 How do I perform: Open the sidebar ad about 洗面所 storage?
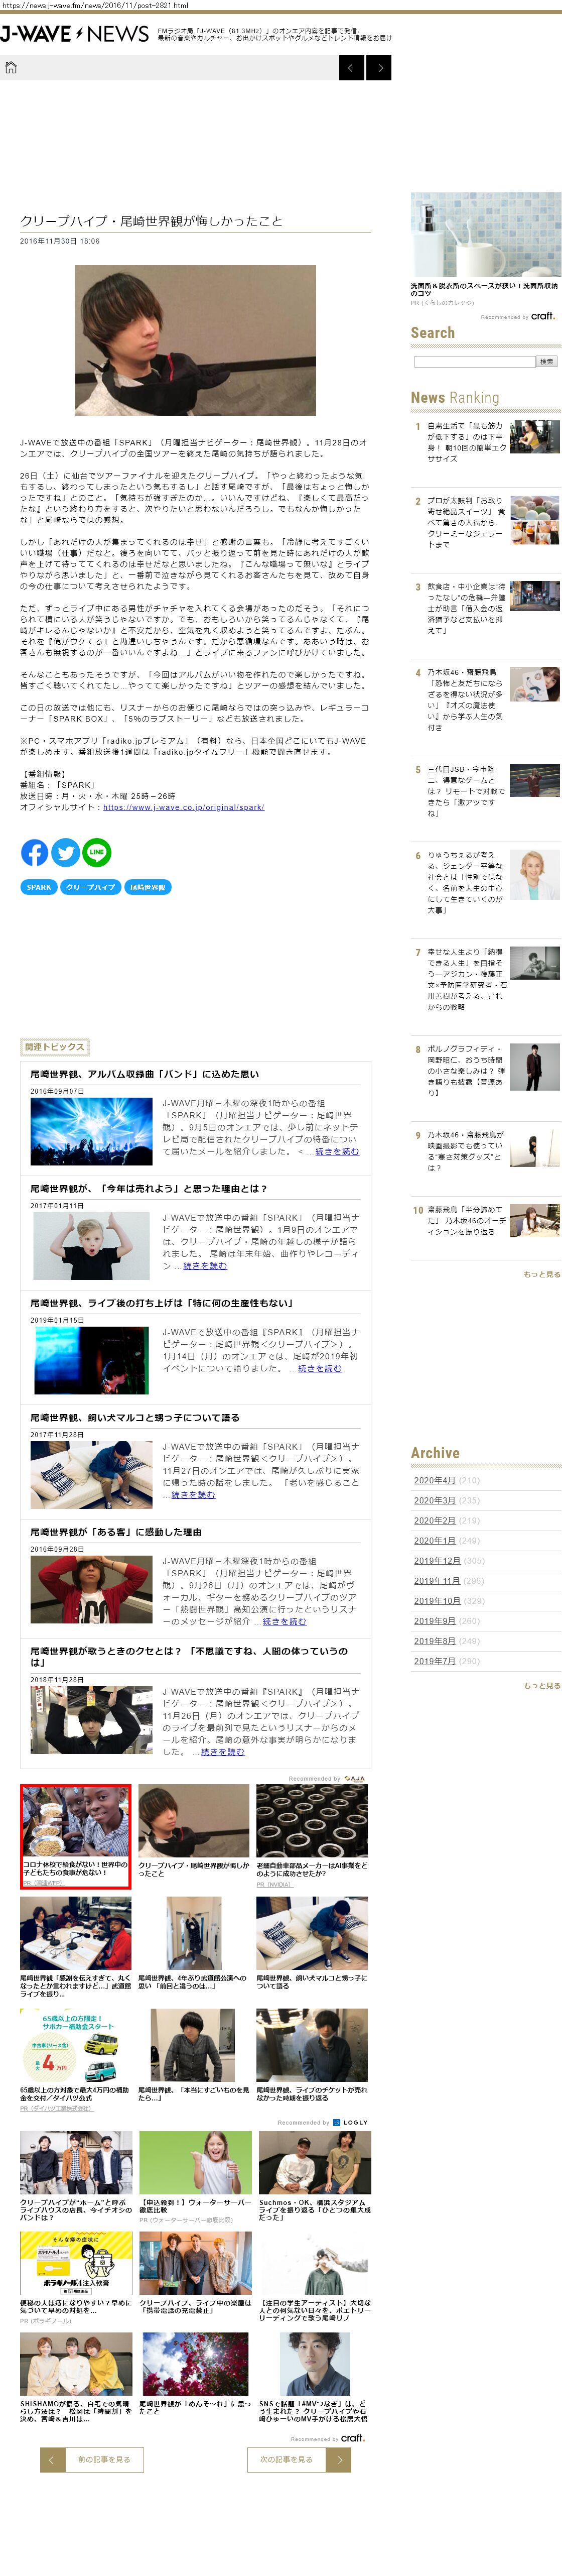point(486,248)
